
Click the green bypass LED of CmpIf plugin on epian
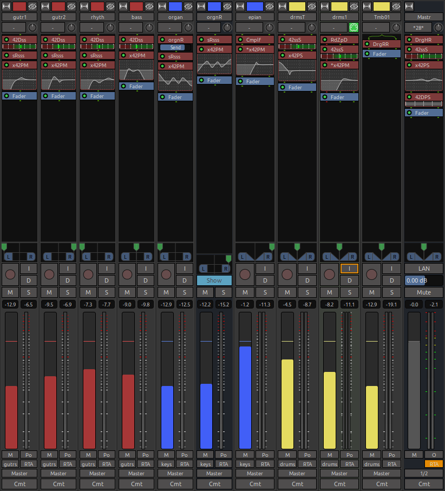pos(240,40)
